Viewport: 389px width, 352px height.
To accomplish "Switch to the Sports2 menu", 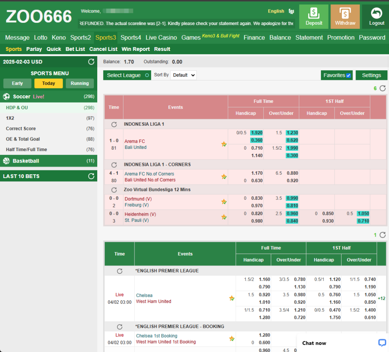I will tap(81, 38).
